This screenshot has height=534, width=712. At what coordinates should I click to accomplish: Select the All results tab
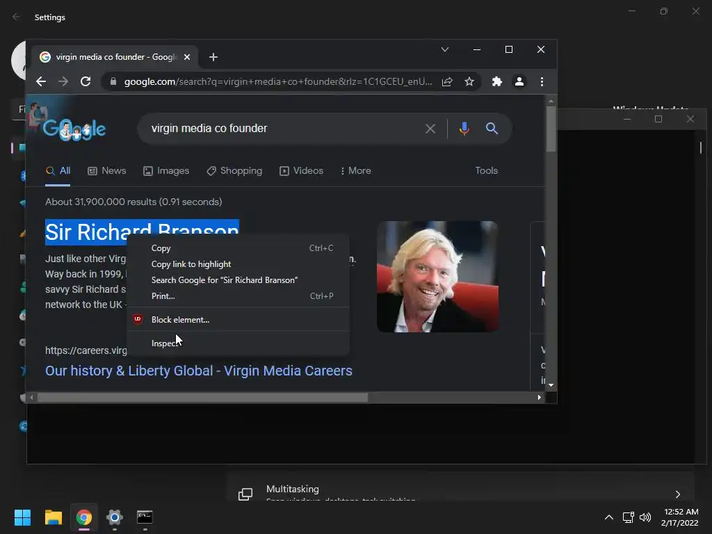(x=58, y=171)
